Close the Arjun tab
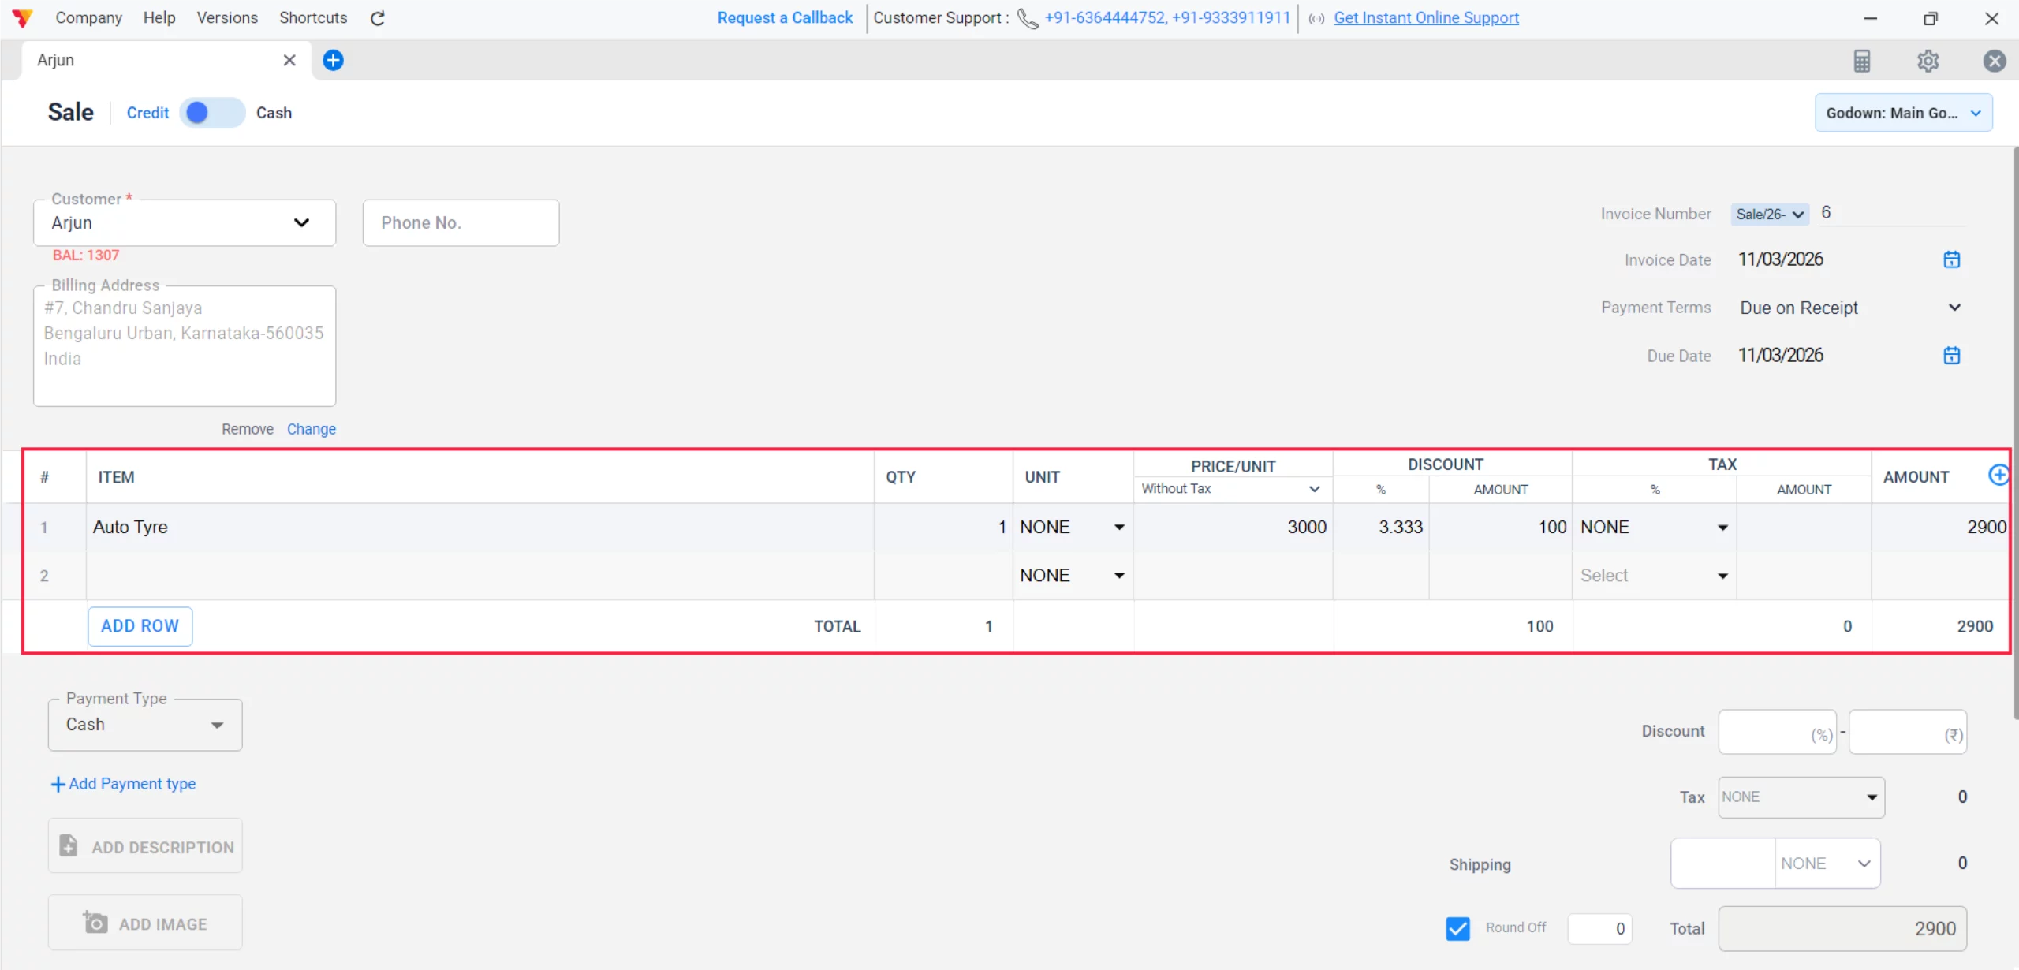Viewport: 2019px width, 970px height. point(289,60)
